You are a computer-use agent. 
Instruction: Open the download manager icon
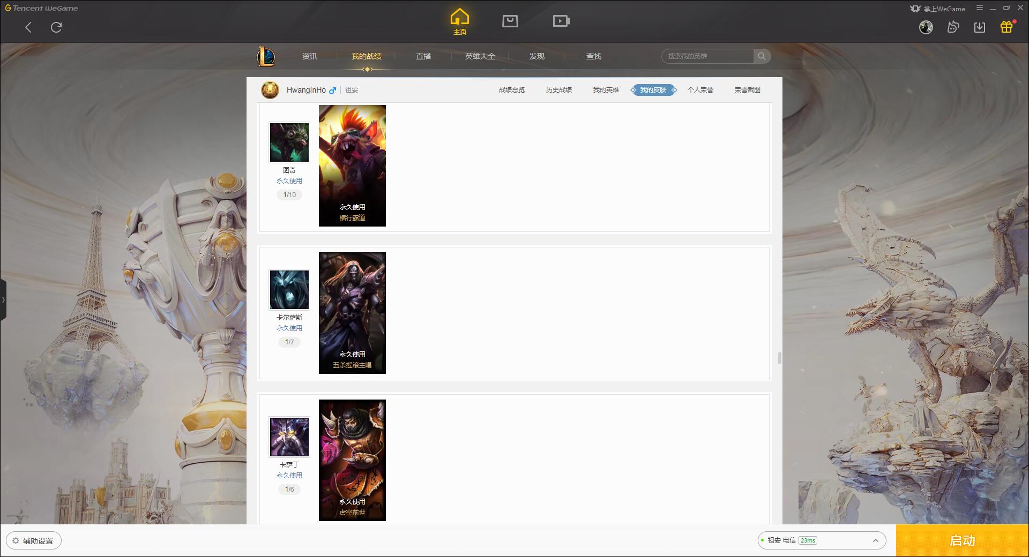pyautogui.click(x=980, y=27)
